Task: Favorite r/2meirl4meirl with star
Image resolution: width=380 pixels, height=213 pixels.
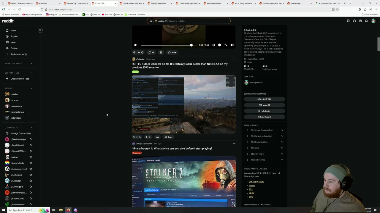Action: tap(31, 145)
